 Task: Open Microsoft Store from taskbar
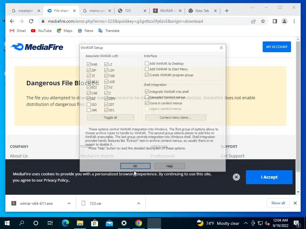pyautogui.click(x=95, y=223)
